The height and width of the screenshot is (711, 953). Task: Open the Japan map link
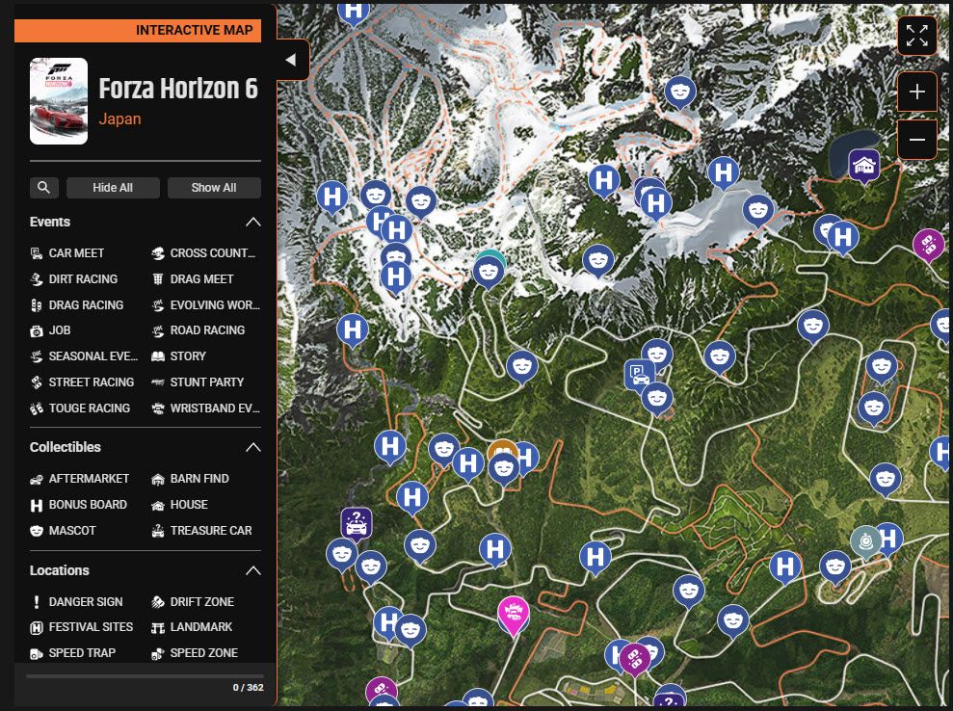click(119, 119)
